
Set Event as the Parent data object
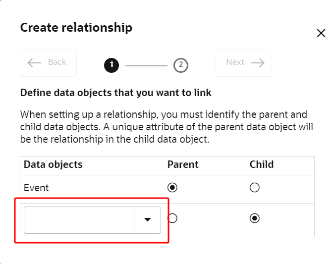coord(172,188)
